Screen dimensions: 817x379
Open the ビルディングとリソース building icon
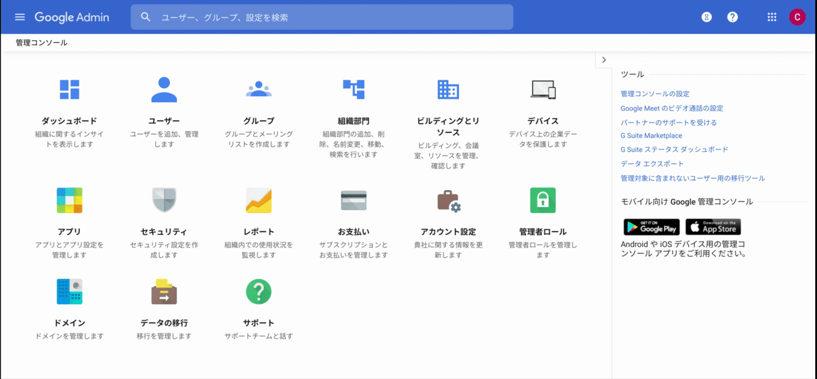click(448, 89)
